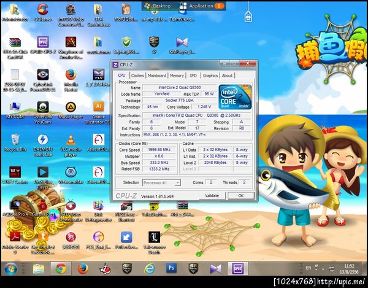
Task: Click the Core Voltage value 1.248 V
Action: click(204, 107)
